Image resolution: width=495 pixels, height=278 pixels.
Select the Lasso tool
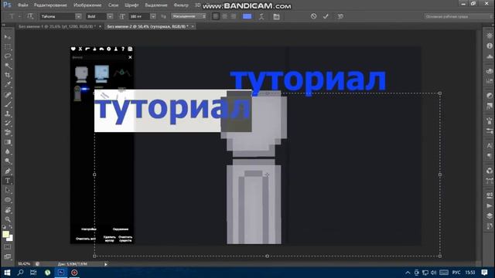tap(8, 56)
